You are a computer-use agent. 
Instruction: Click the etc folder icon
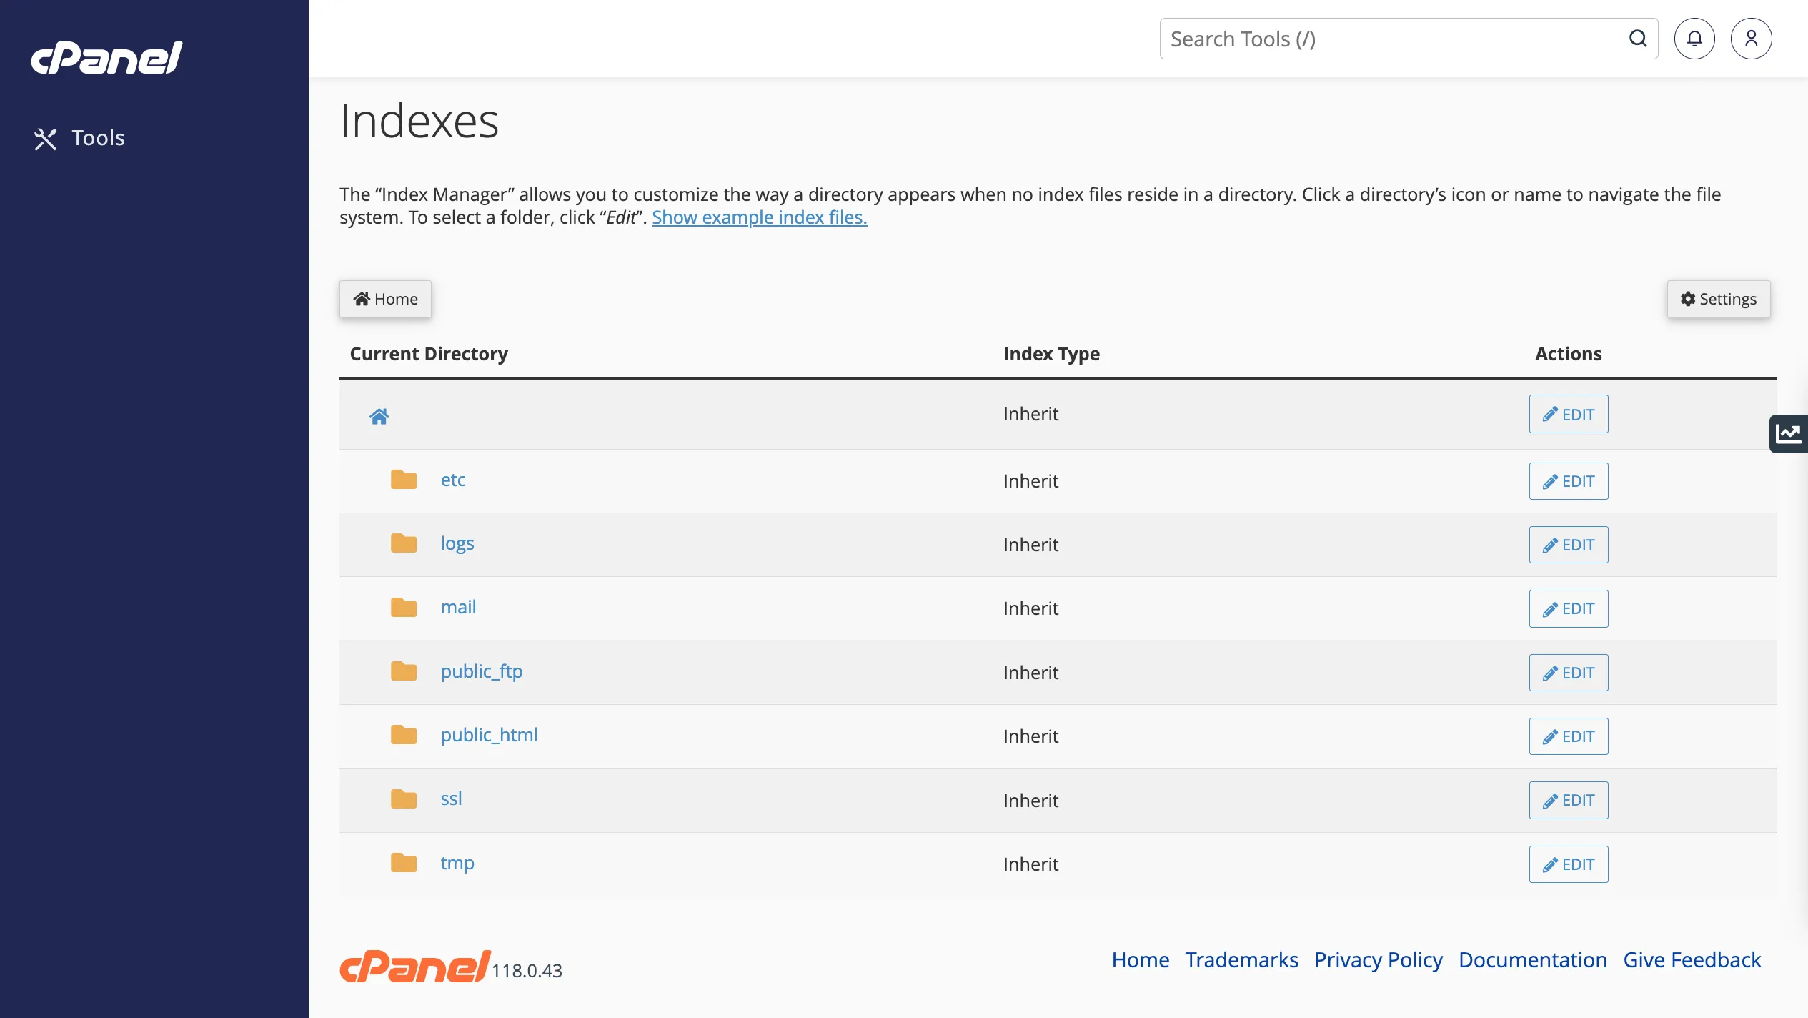coord(404,480)
